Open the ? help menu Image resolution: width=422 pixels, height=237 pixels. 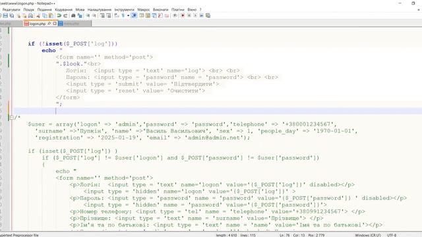pyautogui.click(x=200, y=10)
